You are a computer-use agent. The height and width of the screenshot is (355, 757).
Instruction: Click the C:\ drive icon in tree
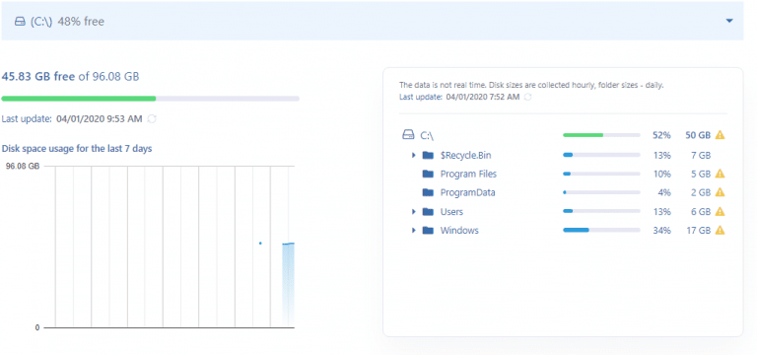(408, 135)
